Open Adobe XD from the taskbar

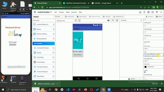pyautogui.click(x=74, y=90)
